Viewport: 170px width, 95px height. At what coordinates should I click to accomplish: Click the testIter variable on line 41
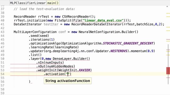(51, 24)
